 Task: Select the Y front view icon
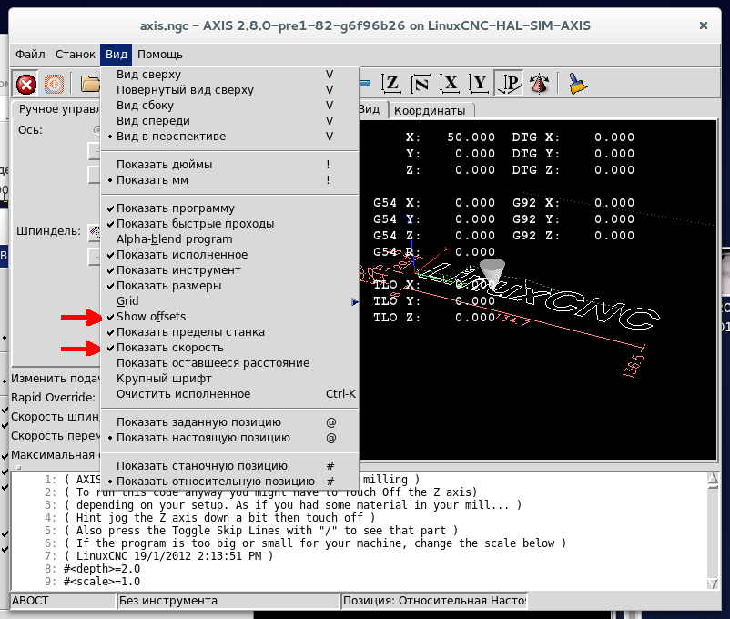(x=479, y=84)
